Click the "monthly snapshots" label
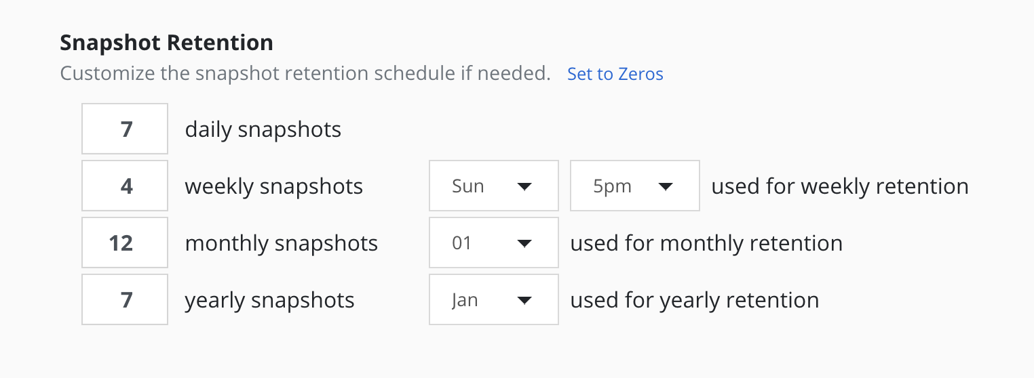The width and height of the screenshot is (1034, 378). 281,243
